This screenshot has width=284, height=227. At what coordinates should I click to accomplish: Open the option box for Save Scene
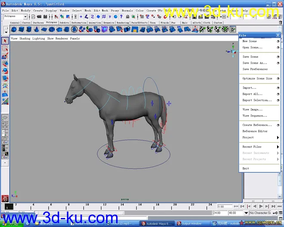pyautogui.click(x=278, y=57)
